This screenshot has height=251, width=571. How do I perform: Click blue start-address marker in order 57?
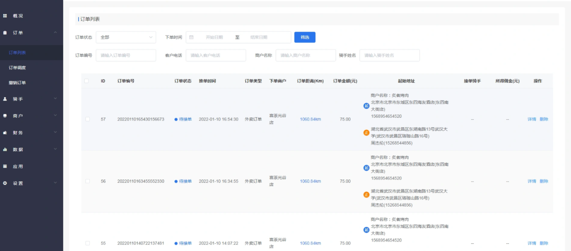pos(366,106)
